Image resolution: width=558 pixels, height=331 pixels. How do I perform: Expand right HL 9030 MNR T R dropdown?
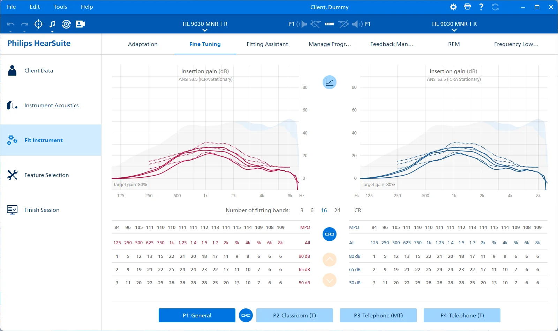click(454, 30)
